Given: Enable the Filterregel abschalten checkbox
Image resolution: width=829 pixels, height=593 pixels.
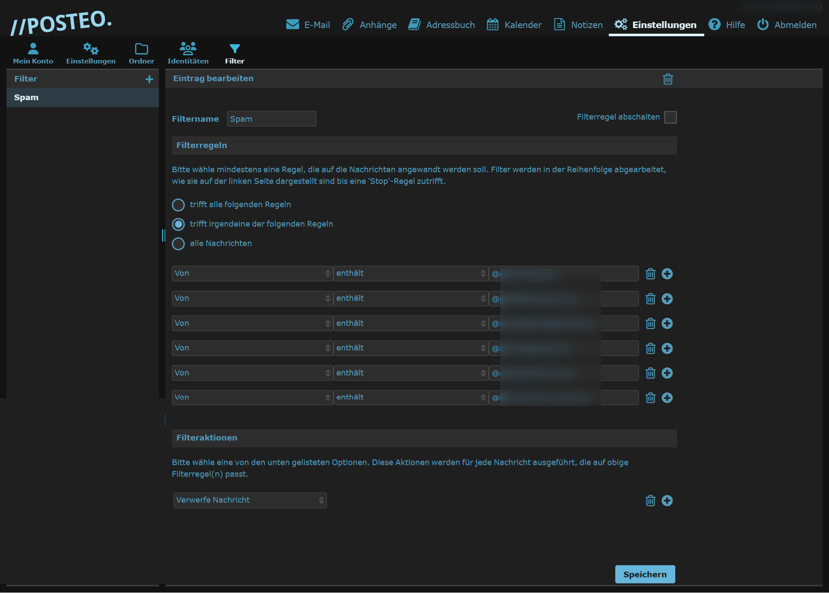Looking at the screenshot, I should point(670,117).
